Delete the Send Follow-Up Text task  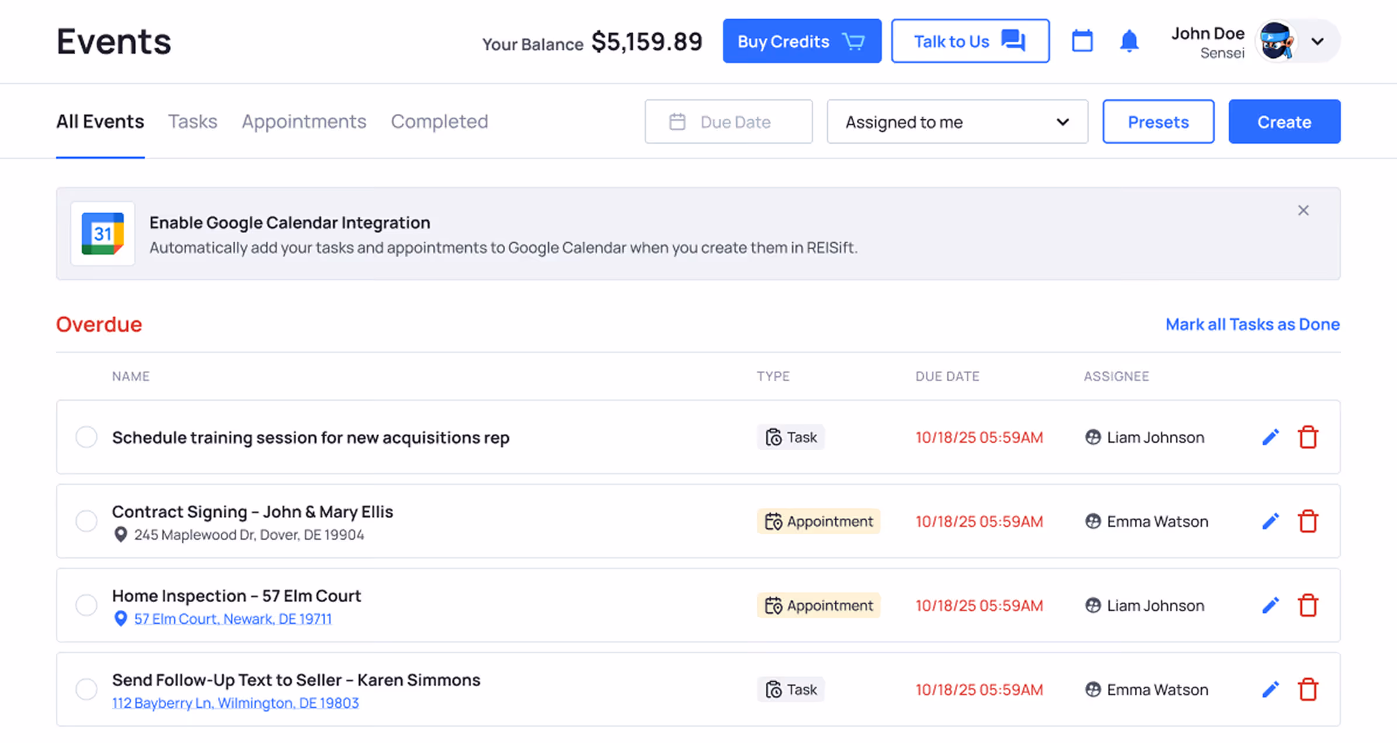(x=1308, y=689)
